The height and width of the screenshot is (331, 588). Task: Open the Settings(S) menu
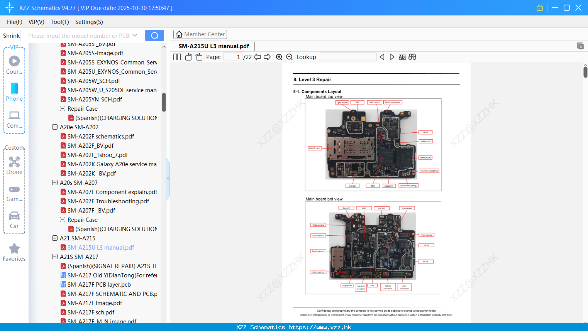click(x=89, y=22)
